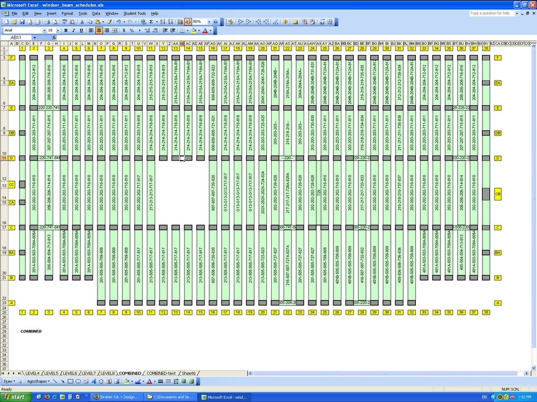Click the Merge and Center icon
537x402 pixels.
[114, 30]
